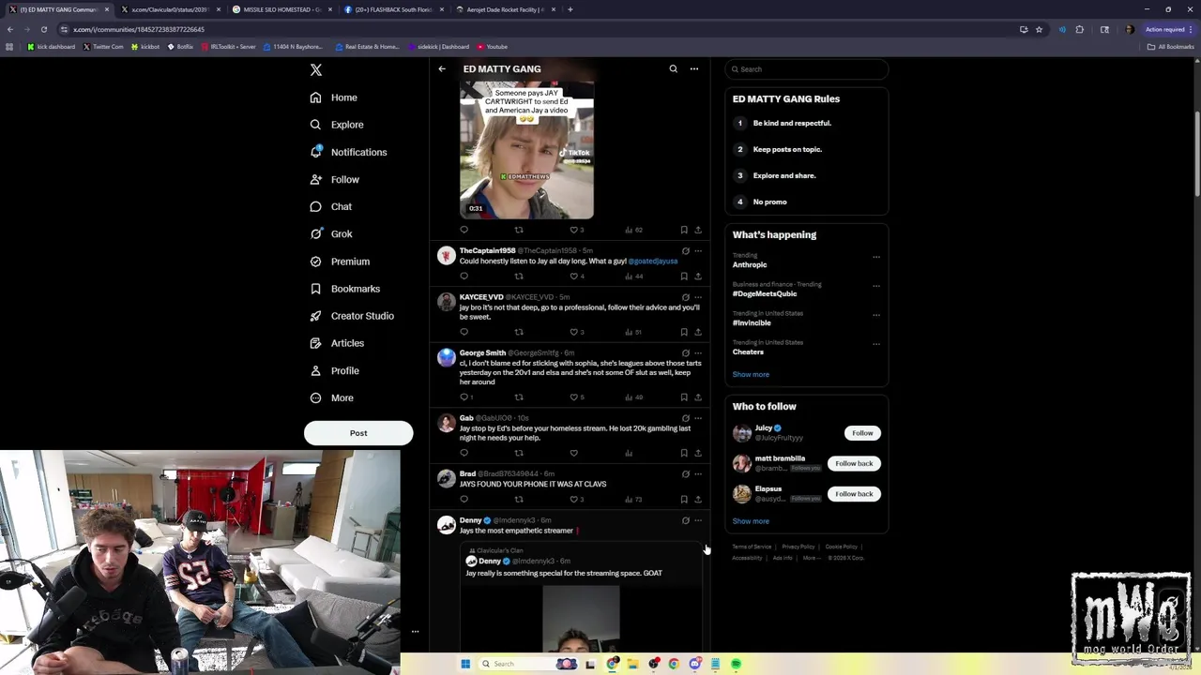Open a new browser tab
The height and width of the screenshot is (675, 1201).
pyautogui.click(x=570, y=9)
